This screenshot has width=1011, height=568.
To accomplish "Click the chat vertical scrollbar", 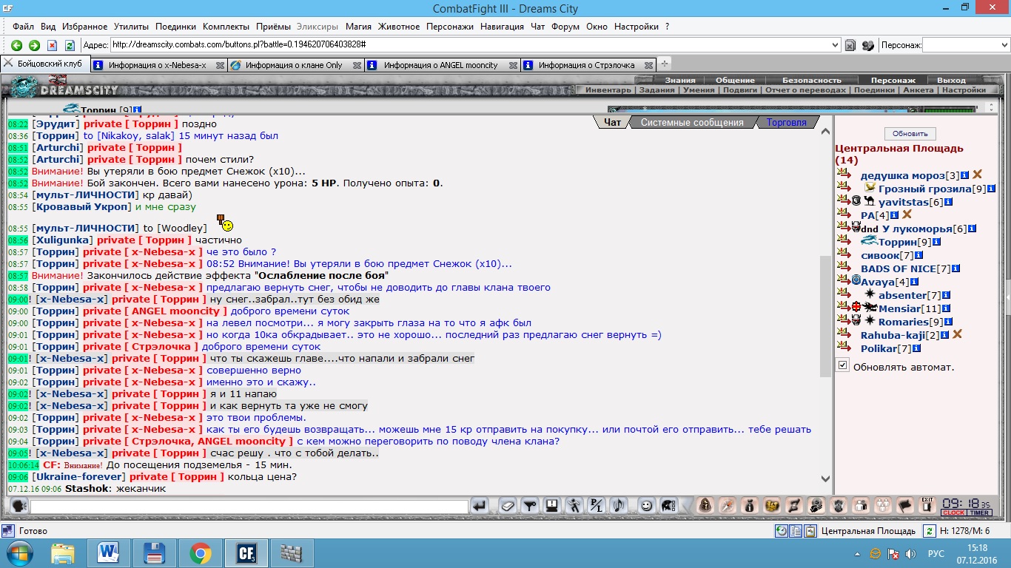I will 825,318.
